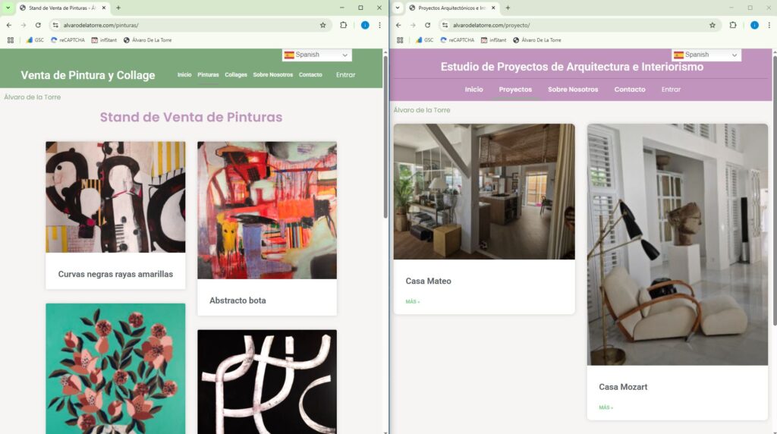View site information for the pinturas address bar
Viewport: 777px width, 434px height.
point(55,25)
